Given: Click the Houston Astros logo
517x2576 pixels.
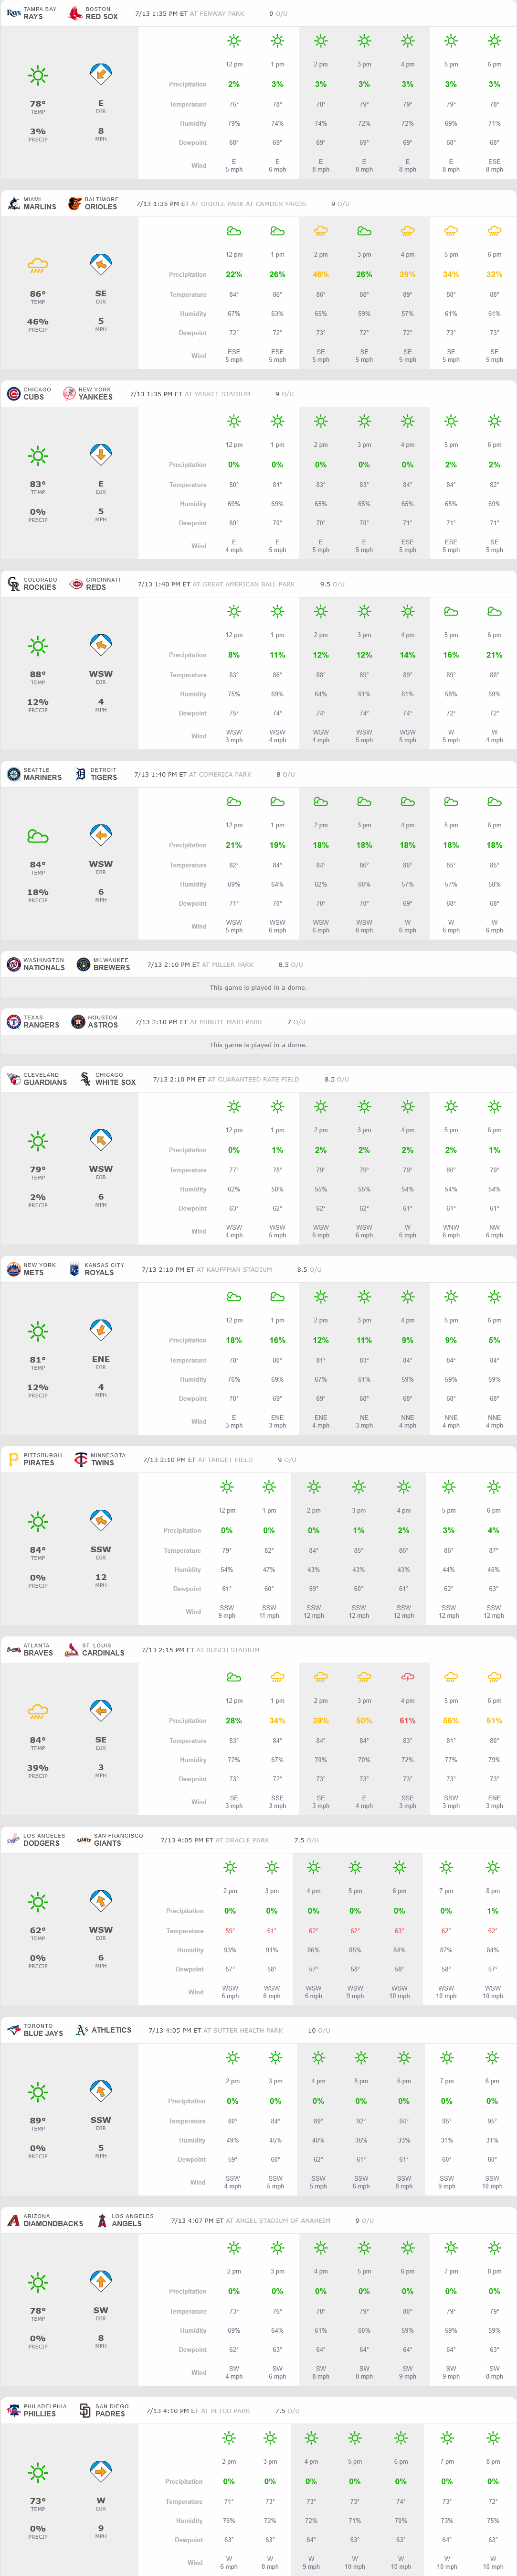Looking at the screenshot, I should click(78, 1022).
